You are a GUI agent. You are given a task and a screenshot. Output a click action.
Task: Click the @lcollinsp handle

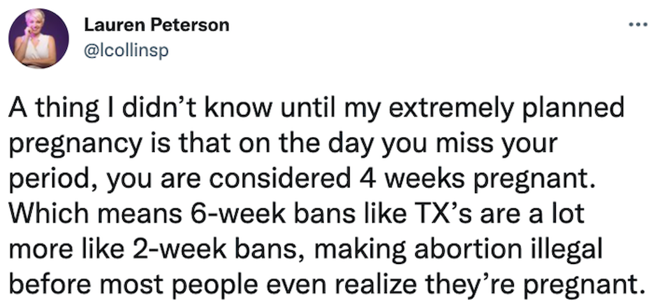(126, 51)
